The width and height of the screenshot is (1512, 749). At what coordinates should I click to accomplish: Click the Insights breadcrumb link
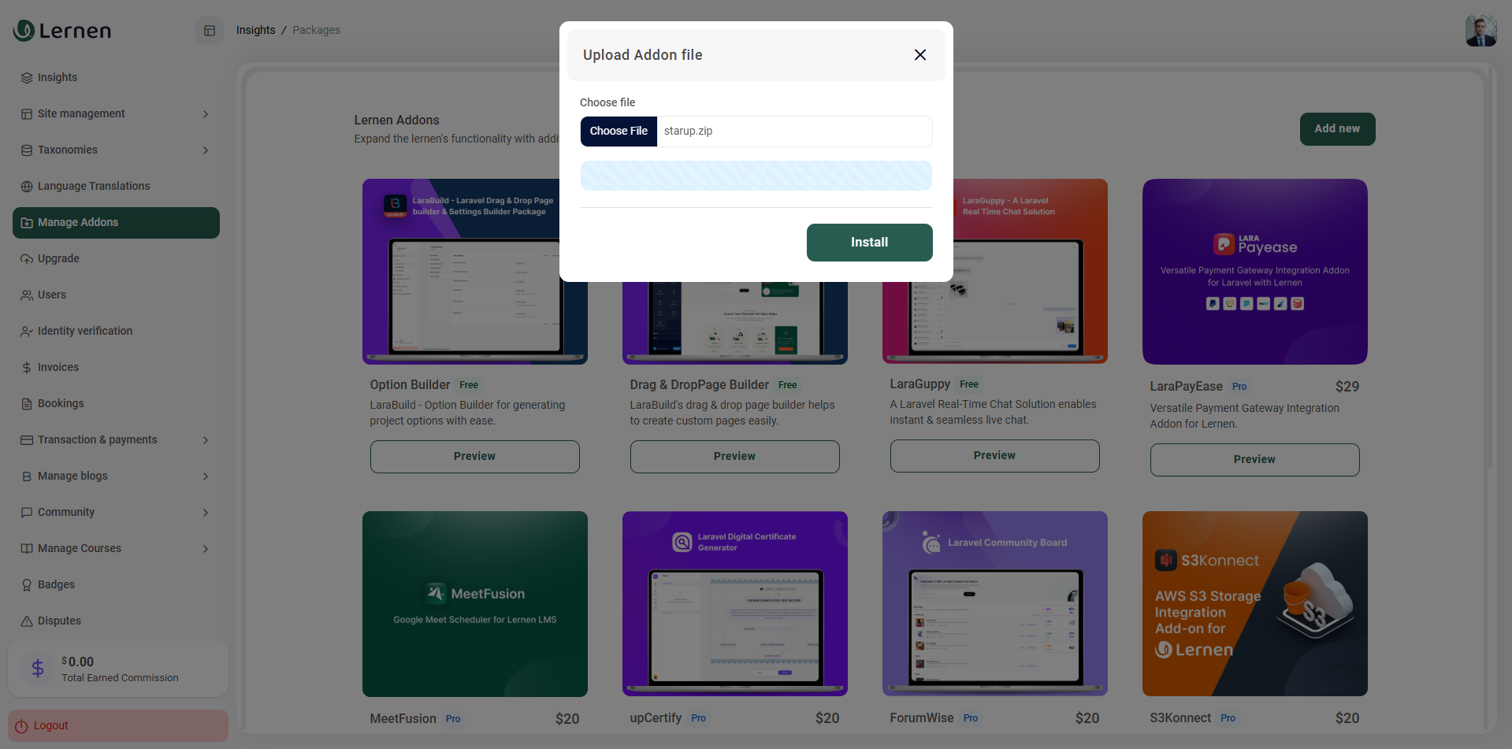(255, 31)
